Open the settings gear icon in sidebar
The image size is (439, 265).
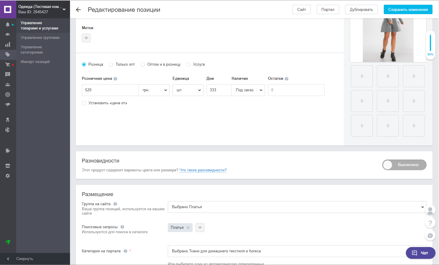8,176
